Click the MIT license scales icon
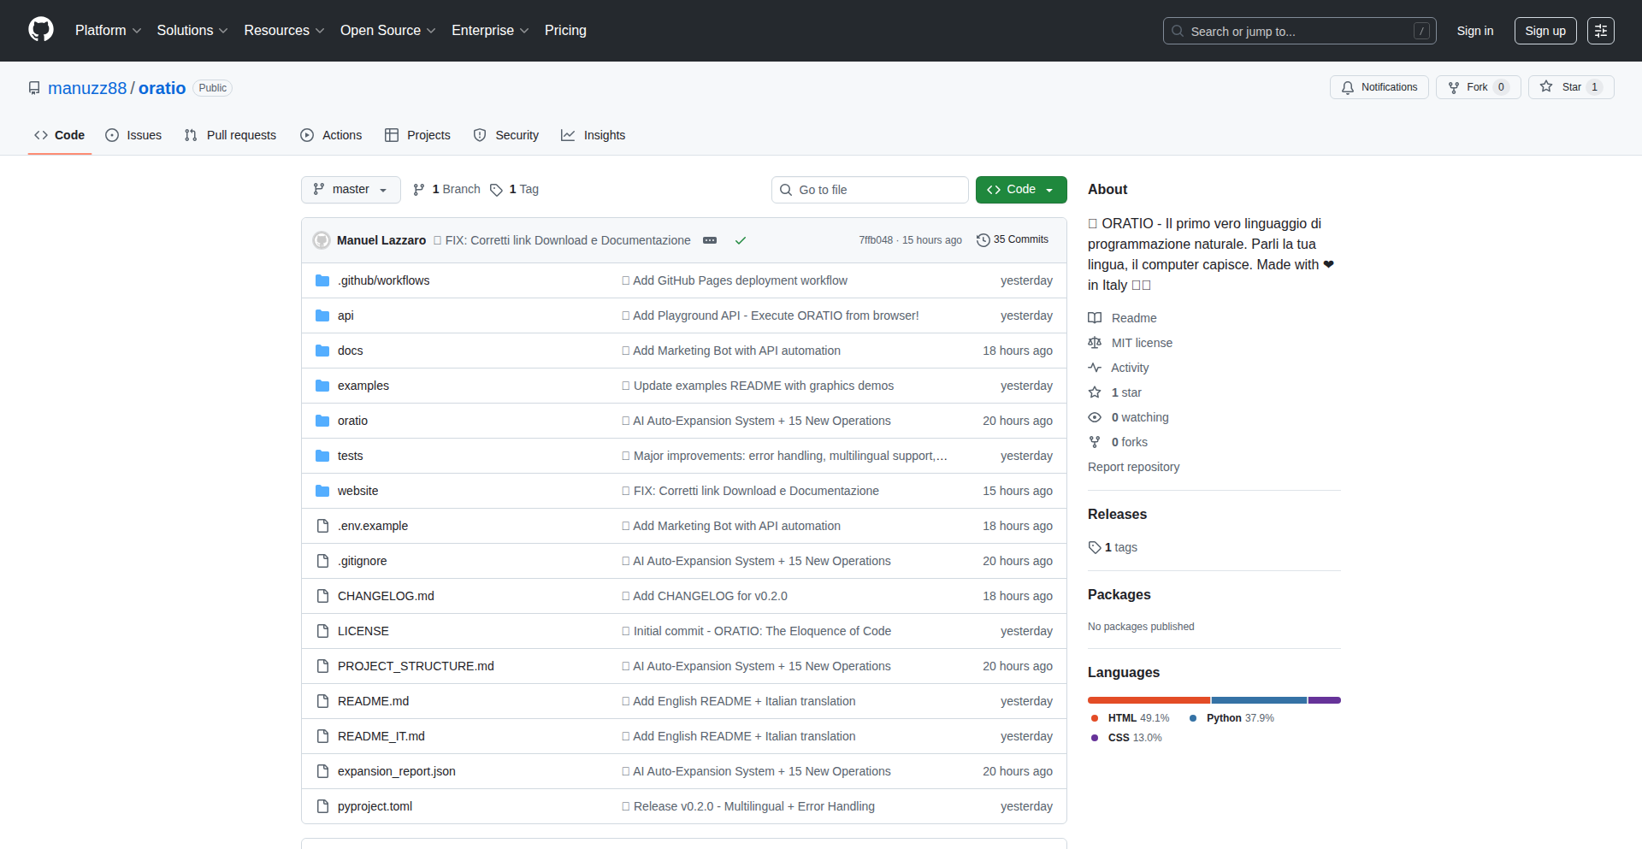1642x849 pixels. pyautogui.click(x=1095, y=342)
